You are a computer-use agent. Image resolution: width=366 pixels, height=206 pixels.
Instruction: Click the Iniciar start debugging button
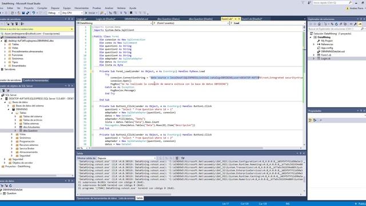91,13
